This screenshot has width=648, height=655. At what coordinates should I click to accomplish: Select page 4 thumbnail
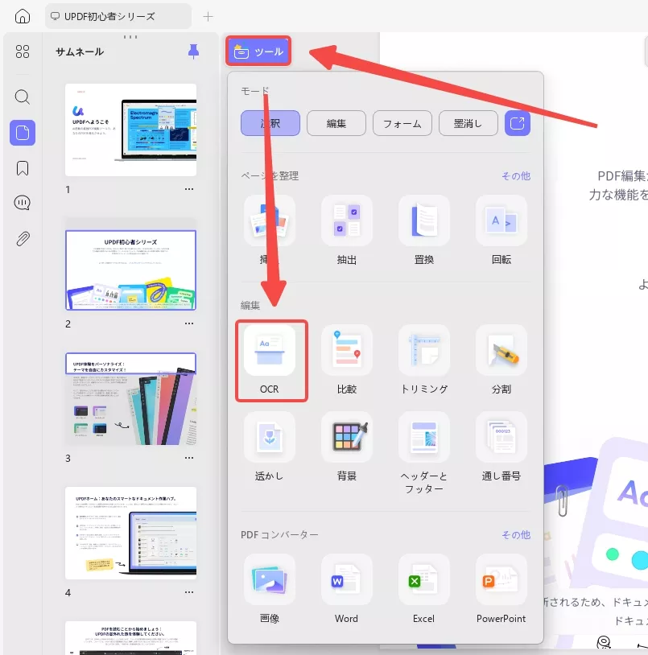[x=130, y=533]
